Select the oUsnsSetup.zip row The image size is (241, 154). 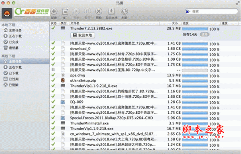pyautogui.click(x=145, y=80)
